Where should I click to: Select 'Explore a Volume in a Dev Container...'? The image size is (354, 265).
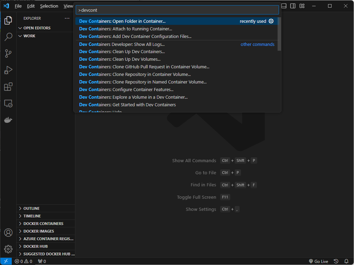tap(176, 97)
